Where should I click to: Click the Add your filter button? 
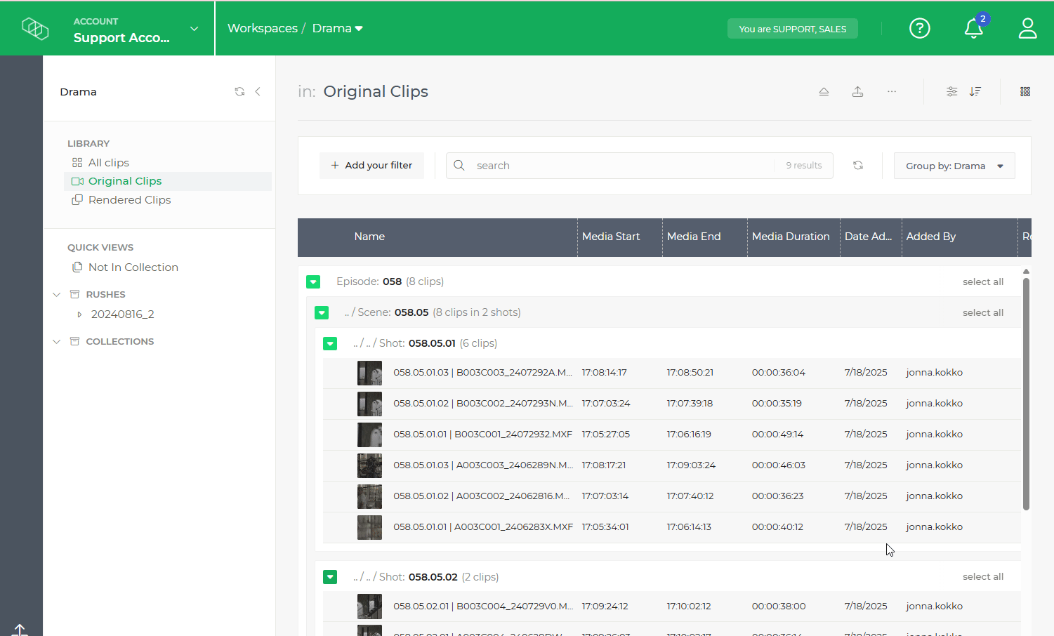(371, 165)
